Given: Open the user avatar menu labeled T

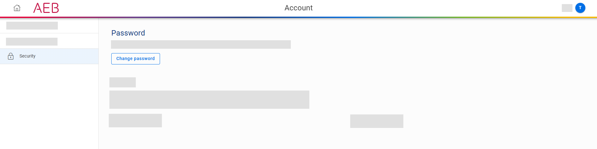Looking at the screenshot, I should (580, 8).
